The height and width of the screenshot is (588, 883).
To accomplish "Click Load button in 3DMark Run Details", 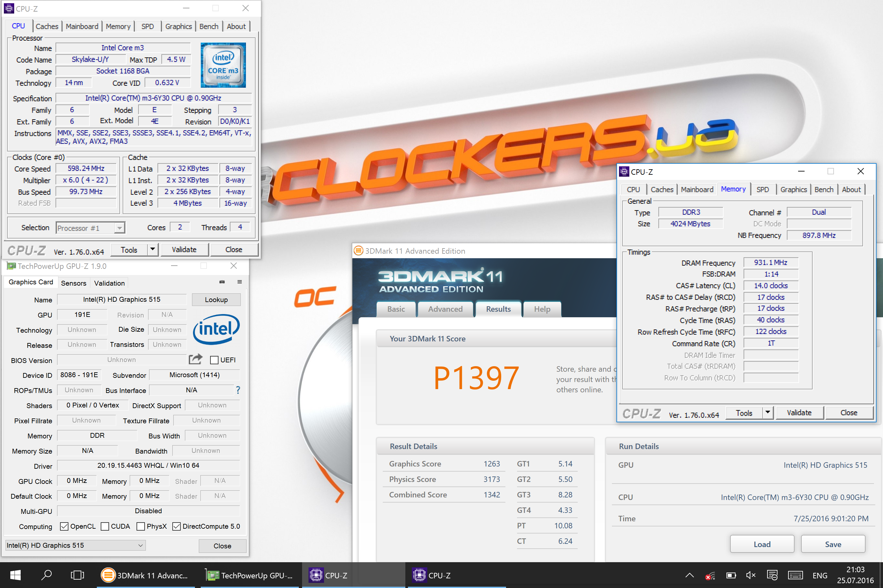I will [x=762, y=544].
